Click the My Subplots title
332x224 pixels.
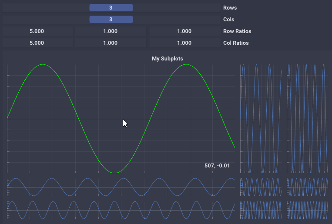[x=167, y=58]
